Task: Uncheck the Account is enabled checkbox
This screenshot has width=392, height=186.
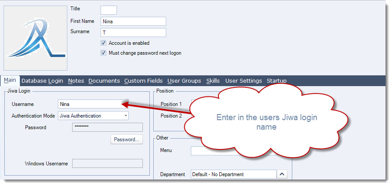Action: [103, 43]
